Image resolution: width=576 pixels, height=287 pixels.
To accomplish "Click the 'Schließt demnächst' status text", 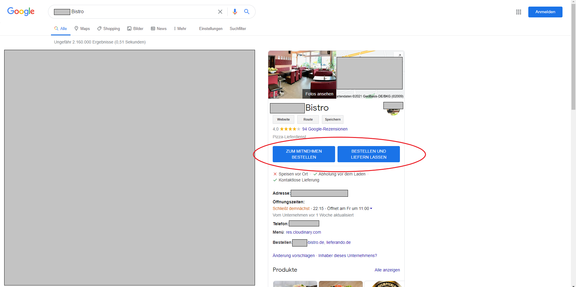I will coord(291,208).
